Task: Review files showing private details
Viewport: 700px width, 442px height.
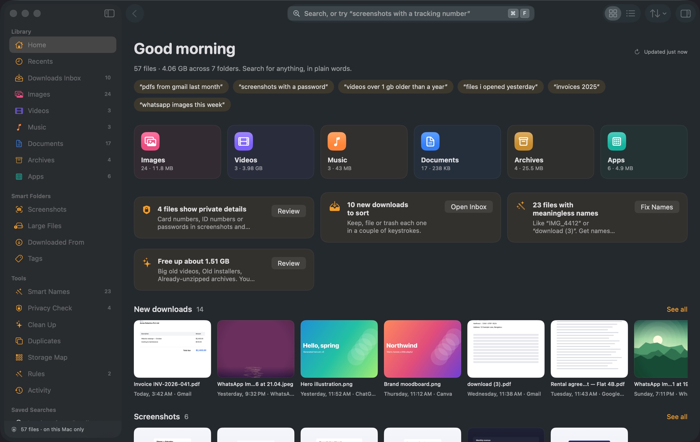Action: pos(288,211)
